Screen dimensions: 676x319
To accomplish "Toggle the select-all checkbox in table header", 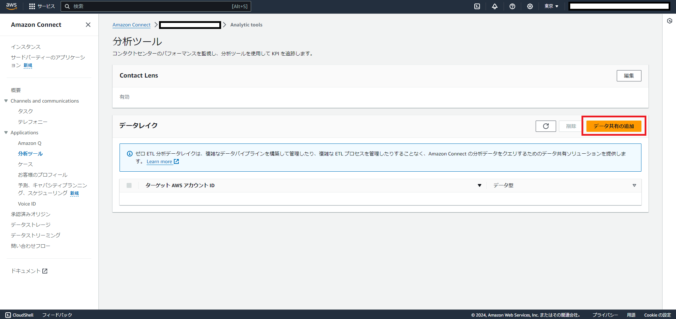I will [x=129, y=185].
